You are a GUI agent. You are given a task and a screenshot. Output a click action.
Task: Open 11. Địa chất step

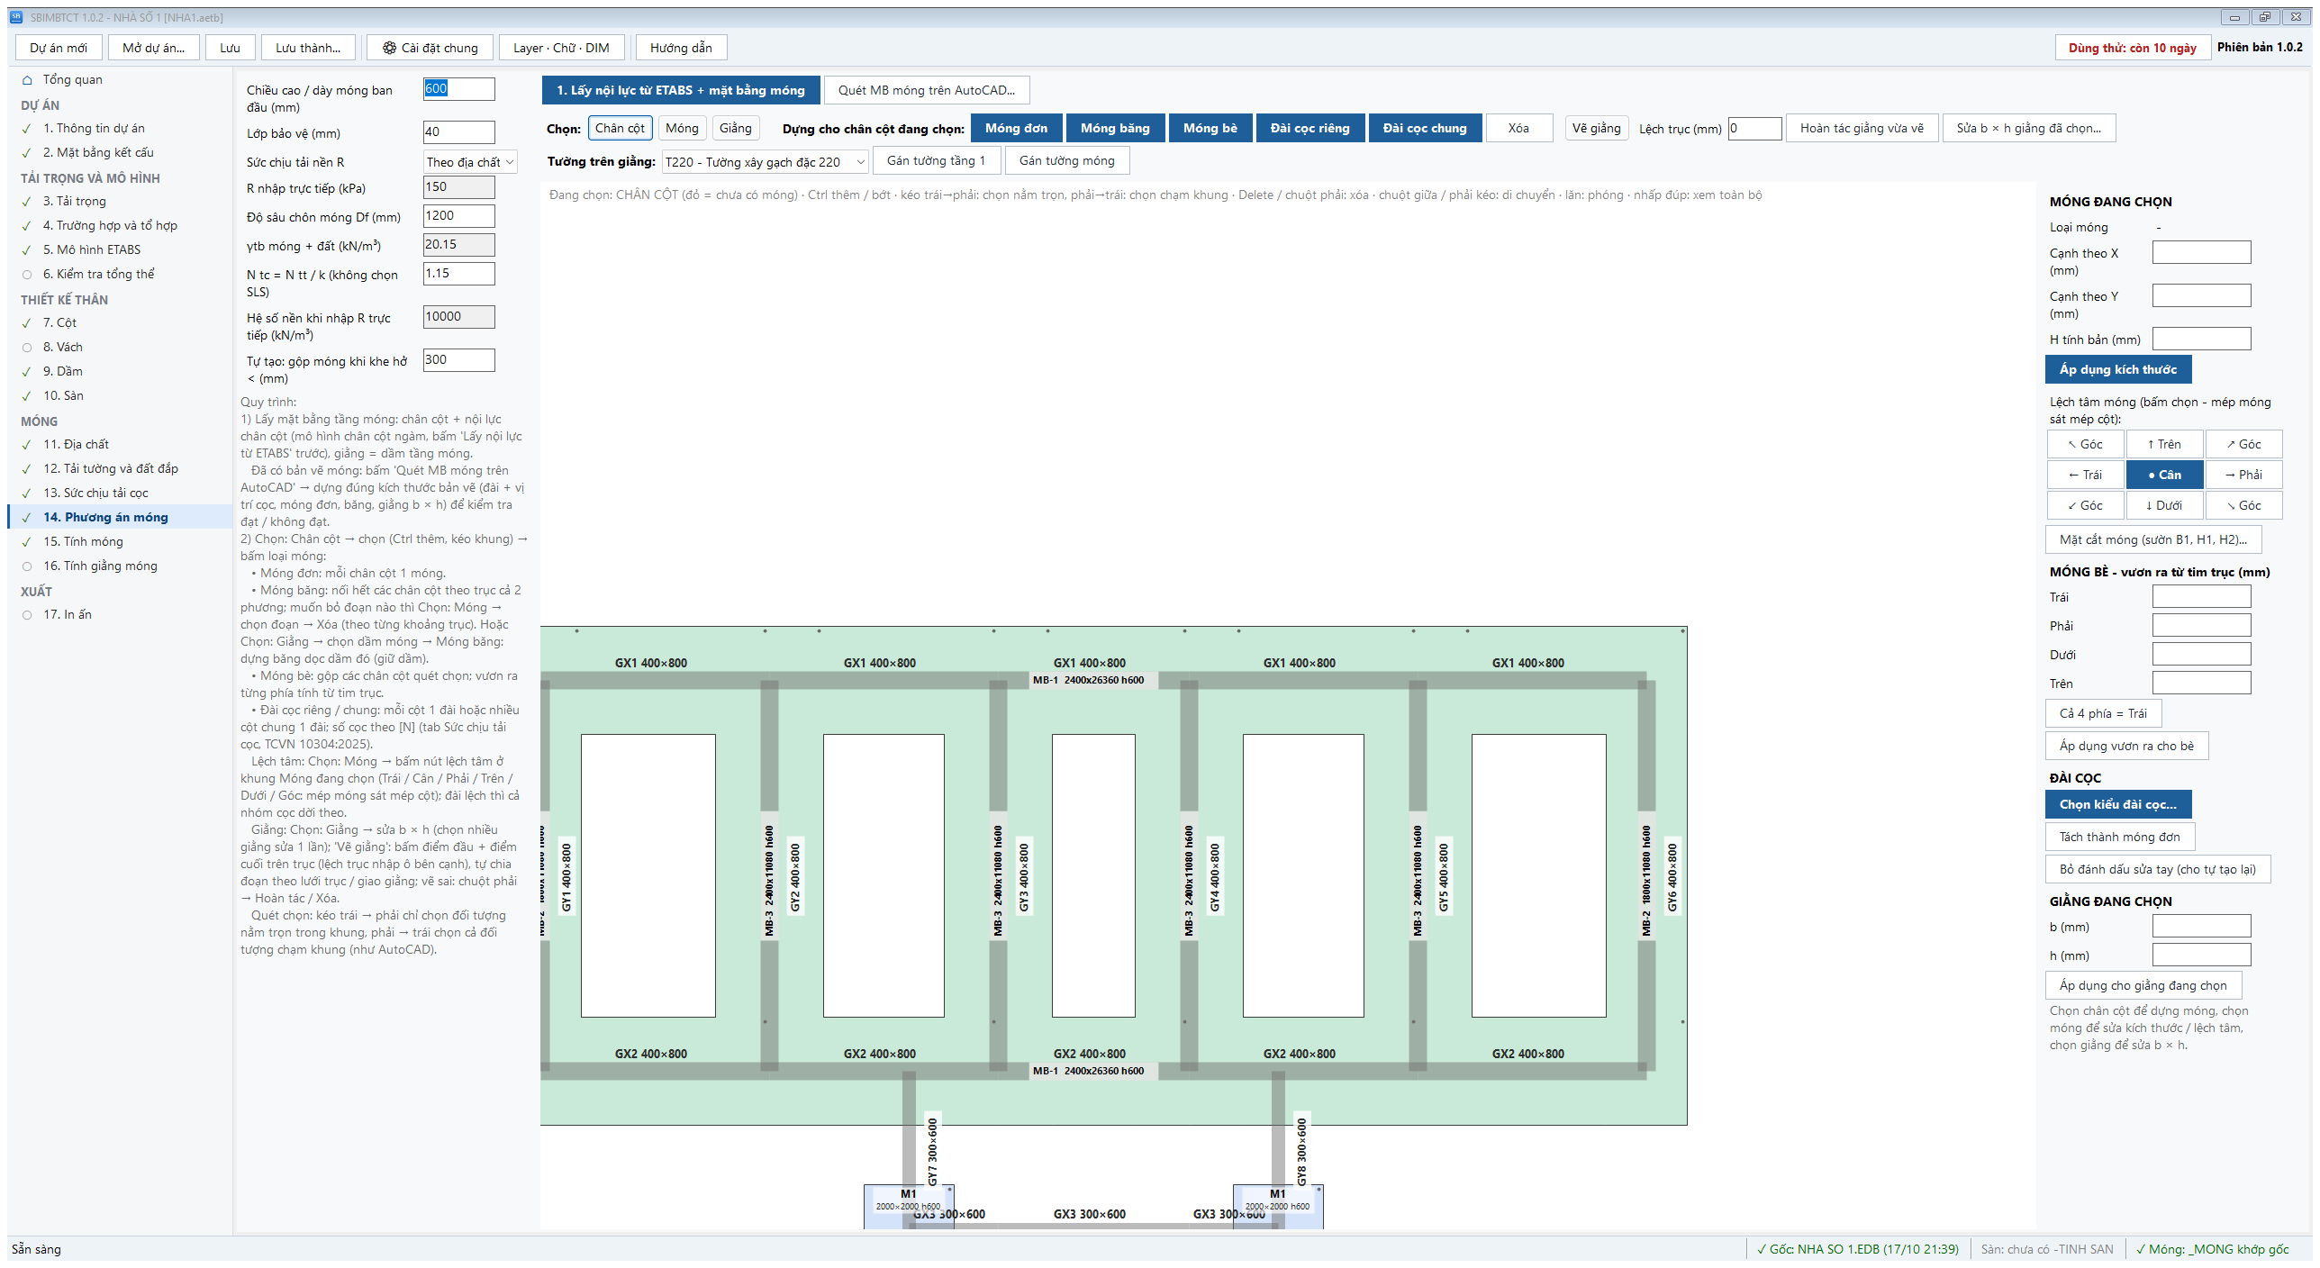[121, 444]
